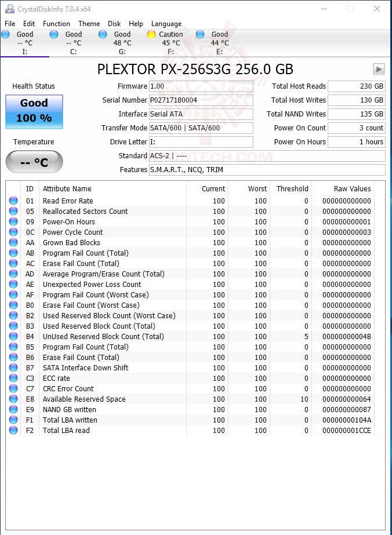Click the Threshold column header
This screenshot has height=535, width=392.
pos(292,189)
